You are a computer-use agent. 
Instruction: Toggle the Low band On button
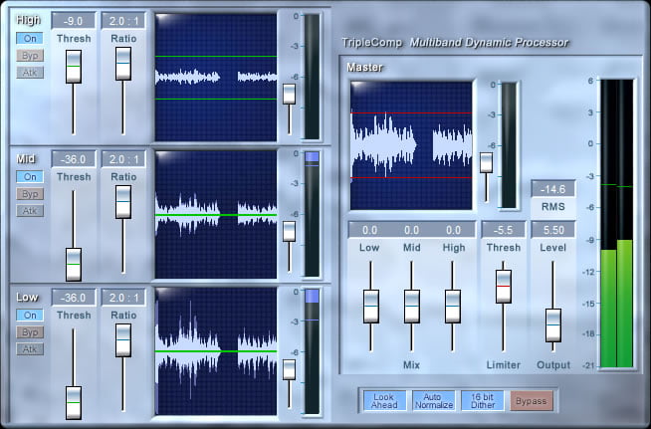tap(30, 315)
